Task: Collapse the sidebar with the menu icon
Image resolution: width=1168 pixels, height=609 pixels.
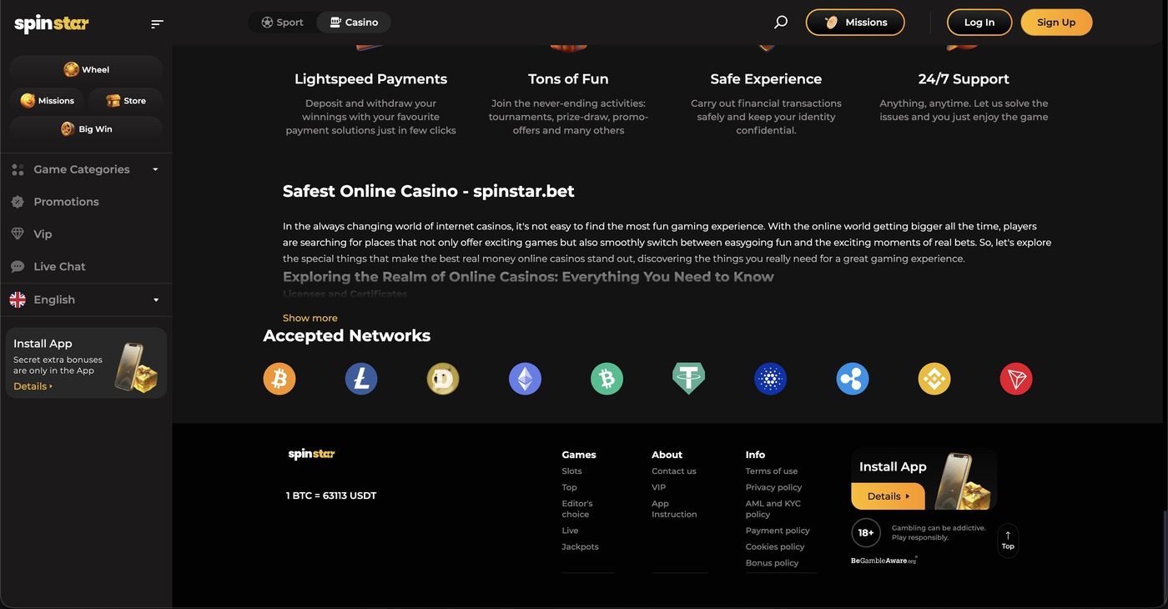Action: click(157, 23)
